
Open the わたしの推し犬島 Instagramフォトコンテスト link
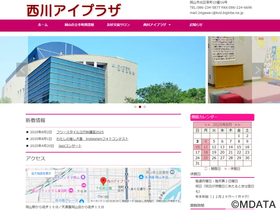pyautogui.click(x=92, y=139)
